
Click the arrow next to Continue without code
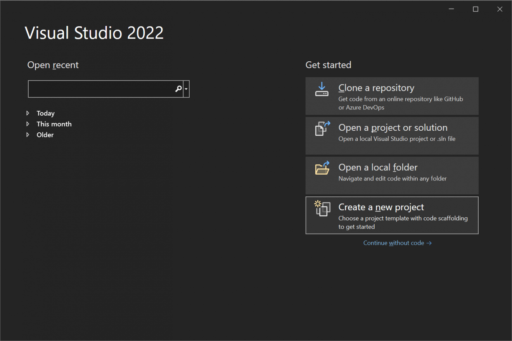(x=429, y=243)
